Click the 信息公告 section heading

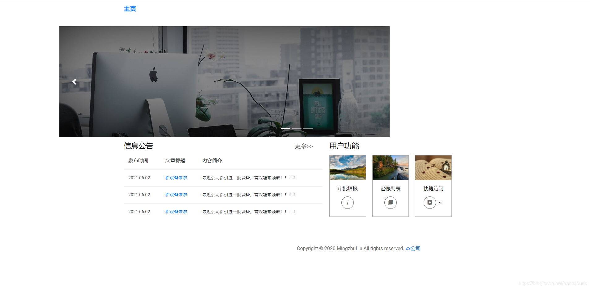pyautogui.click(x=139, y=146)
